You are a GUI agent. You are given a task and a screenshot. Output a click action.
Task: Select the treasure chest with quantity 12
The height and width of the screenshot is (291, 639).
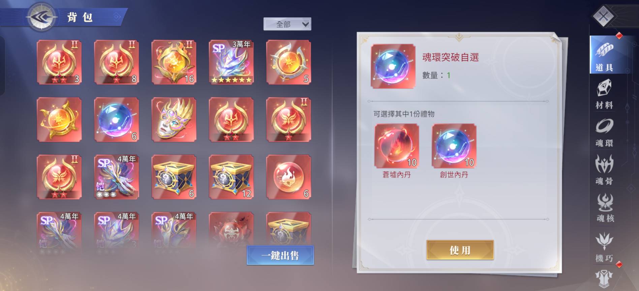click(231, 177)
